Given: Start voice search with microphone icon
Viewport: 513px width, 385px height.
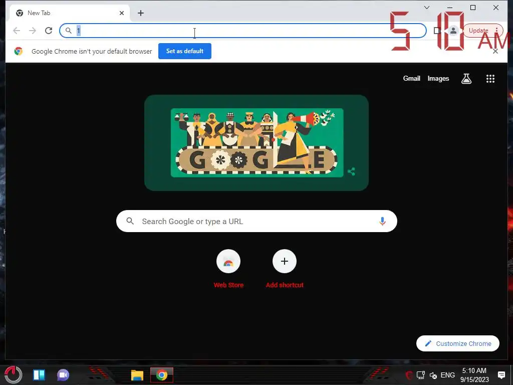Looking at the screenshot, I should (382, 221).
